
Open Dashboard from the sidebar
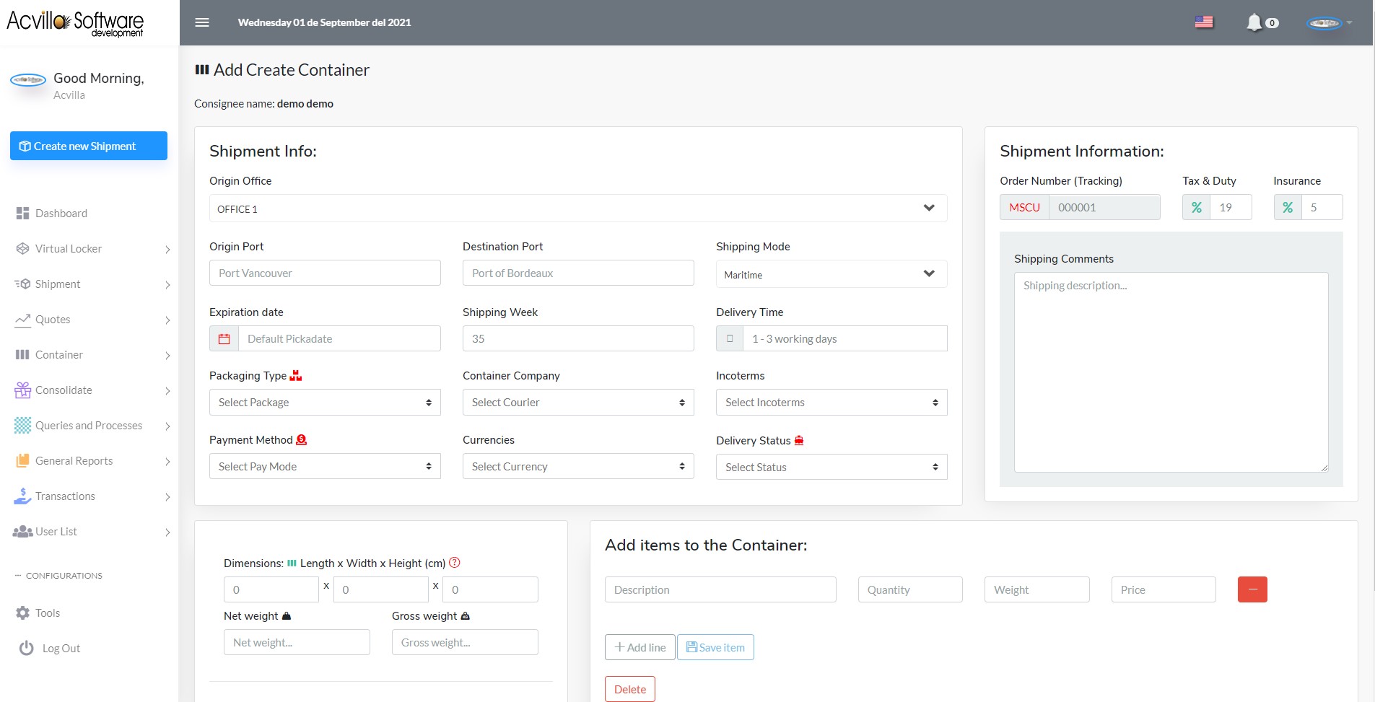click(x=61, y=214)
